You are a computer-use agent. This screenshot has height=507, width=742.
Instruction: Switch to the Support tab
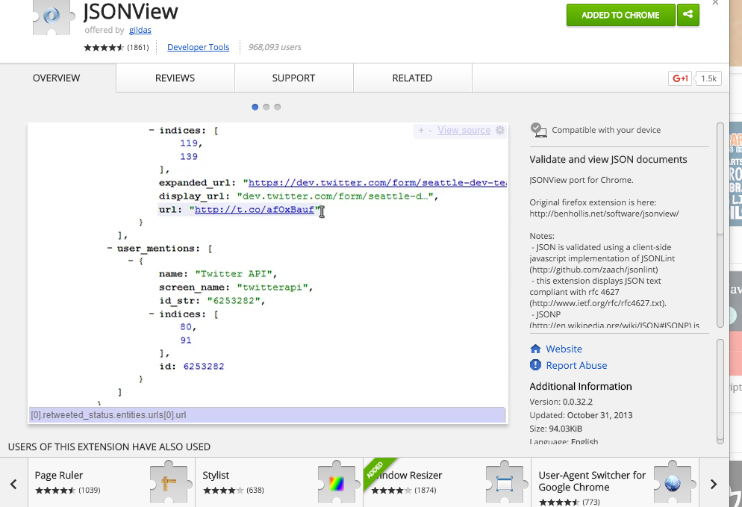tap(293, 78)
